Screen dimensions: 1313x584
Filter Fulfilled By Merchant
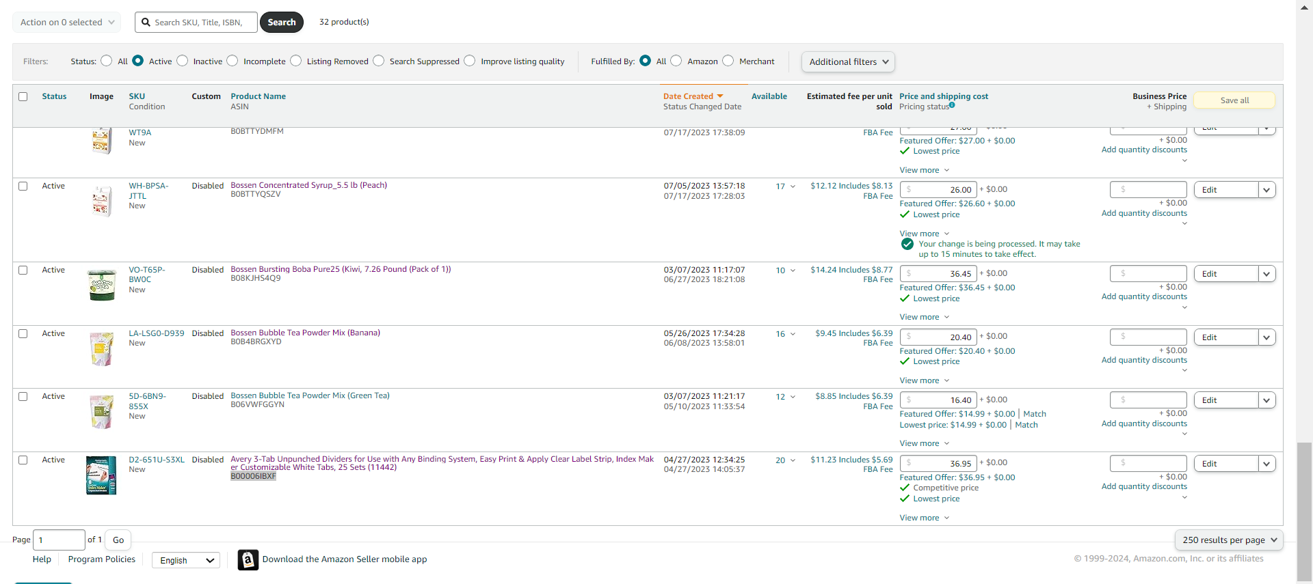[x=728, y=61]
